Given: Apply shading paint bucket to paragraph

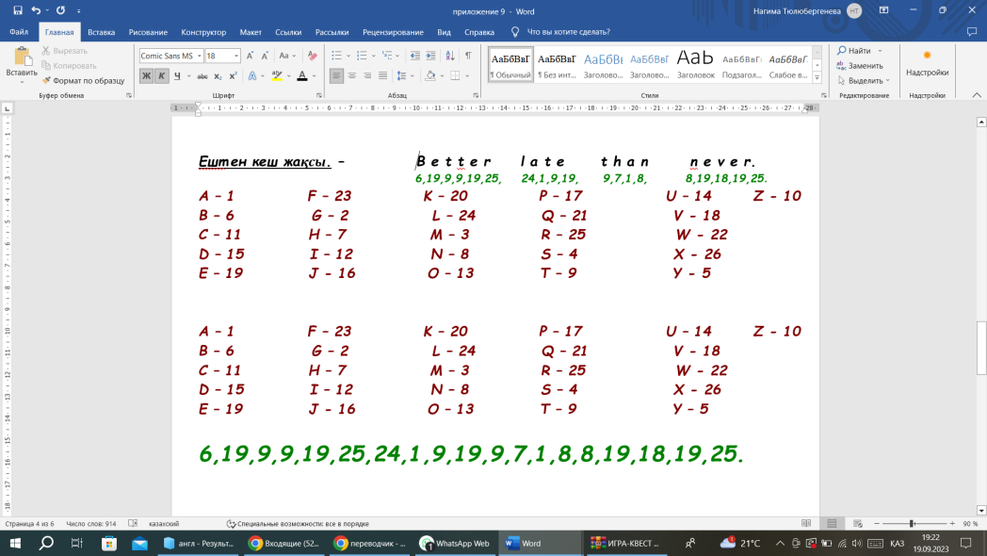Looking at the screenshot, I should (x=430, y=75).
